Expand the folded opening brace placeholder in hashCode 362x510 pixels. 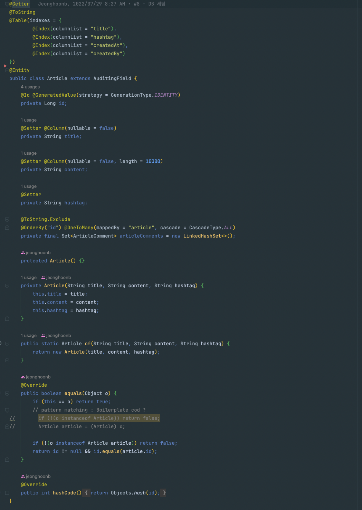coord(86,493)
